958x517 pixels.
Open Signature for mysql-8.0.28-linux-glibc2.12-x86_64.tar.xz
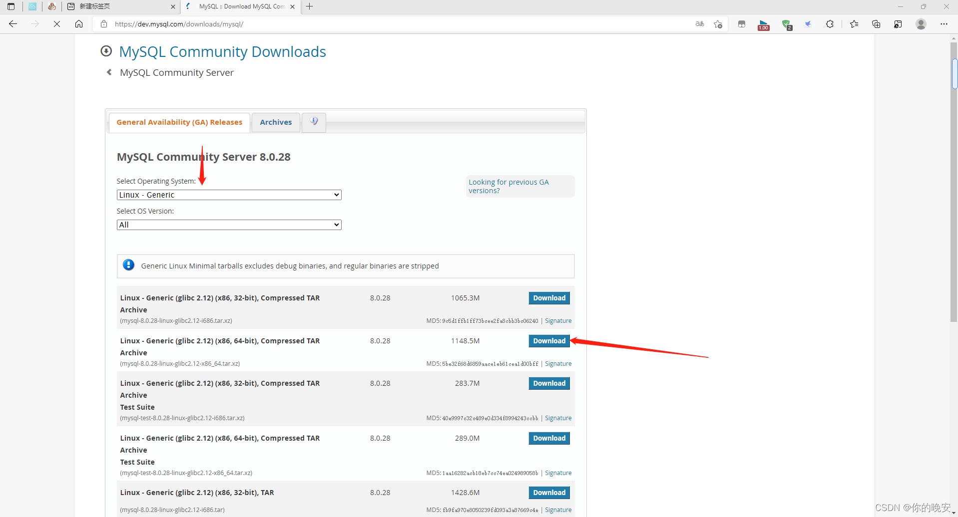pos(558,364)
